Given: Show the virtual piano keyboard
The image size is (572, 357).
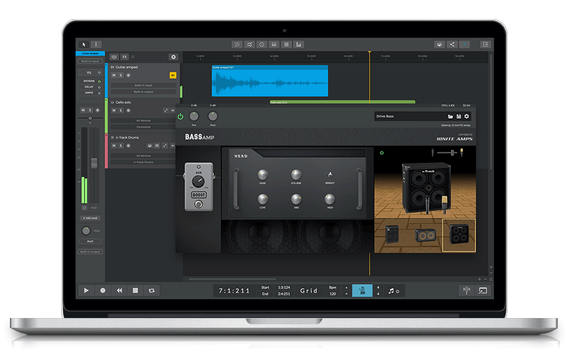Looking at the screenshot, I should click(x=274, y=44).
